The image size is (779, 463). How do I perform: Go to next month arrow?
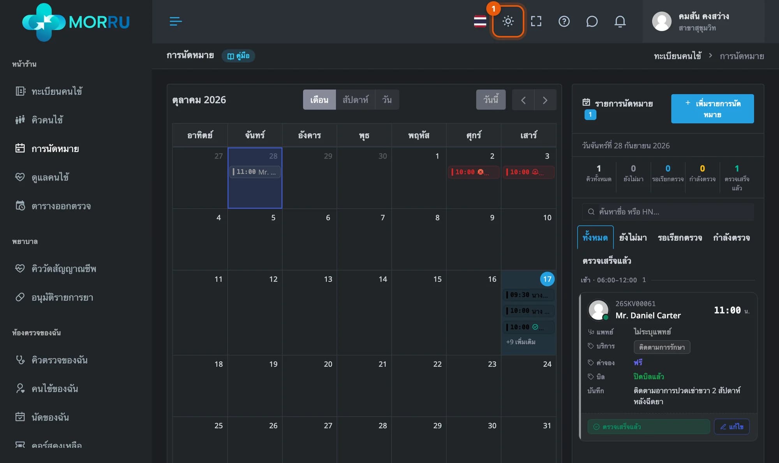[545, 100]
